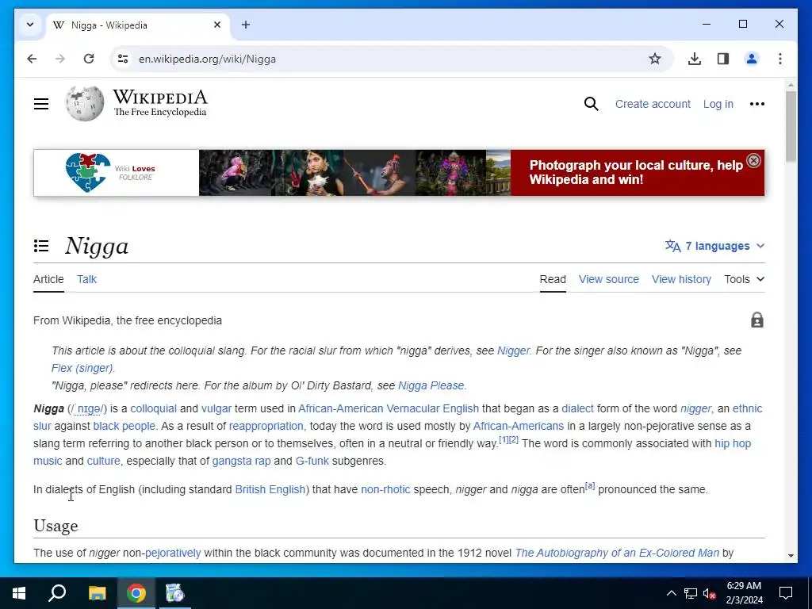
Task: Reload the page with refresh button
Action: pyautogui.click(x=89, y=59)
